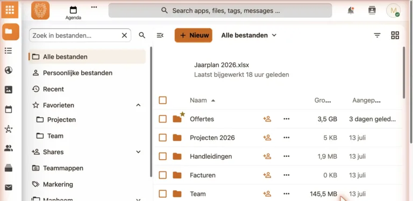413x201 pixels.
Task: Open Shares in sidebar
Action: coord(53,152)
